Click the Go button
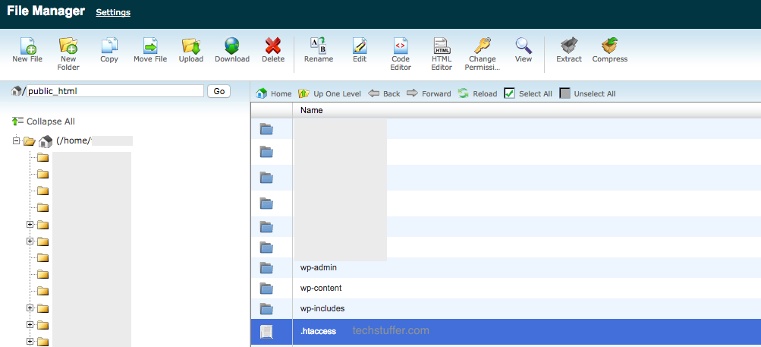The width and height of the screenshot is (761, 347). pyautogui.click(x=219, y=91)
